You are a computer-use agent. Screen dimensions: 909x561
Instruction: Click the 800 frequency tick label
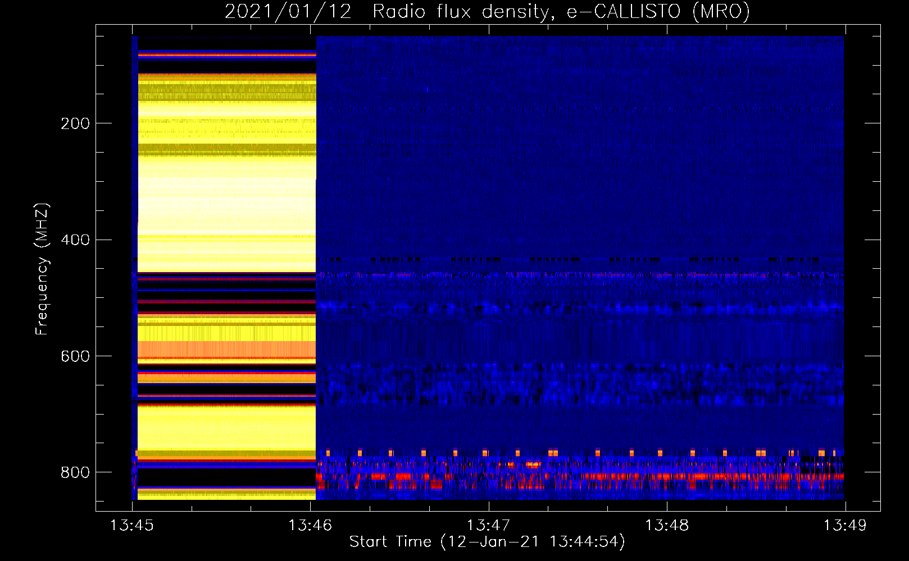pos(75,473)
